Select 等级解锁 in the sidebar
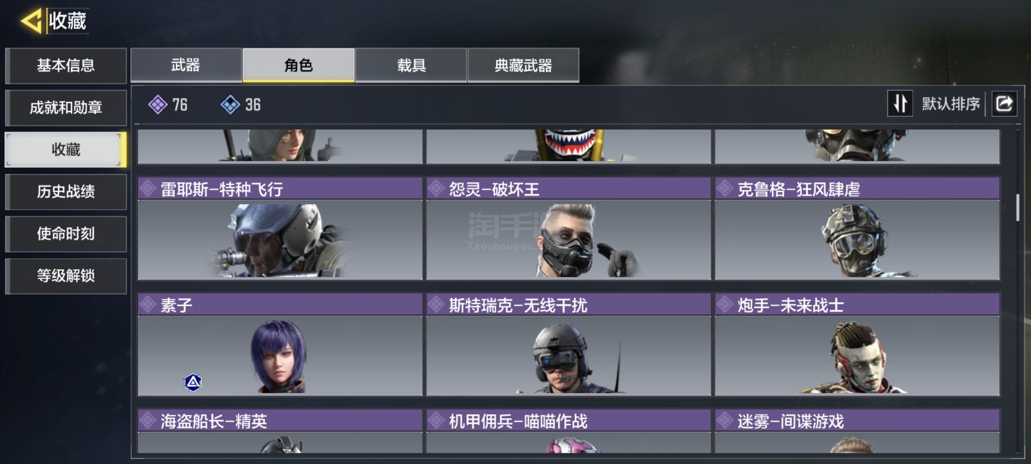Screen dimensions: 1031x464 (x=66, y=276)
